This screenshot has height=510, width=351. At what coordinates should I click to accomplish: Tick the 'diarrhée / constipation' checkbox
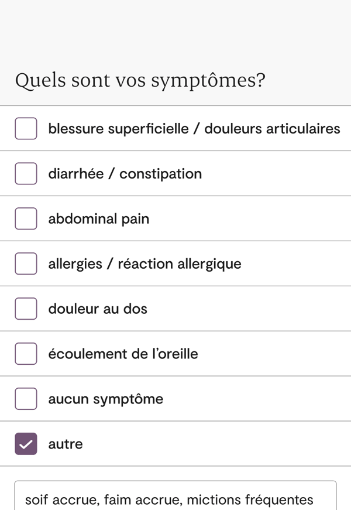(26, 173)
